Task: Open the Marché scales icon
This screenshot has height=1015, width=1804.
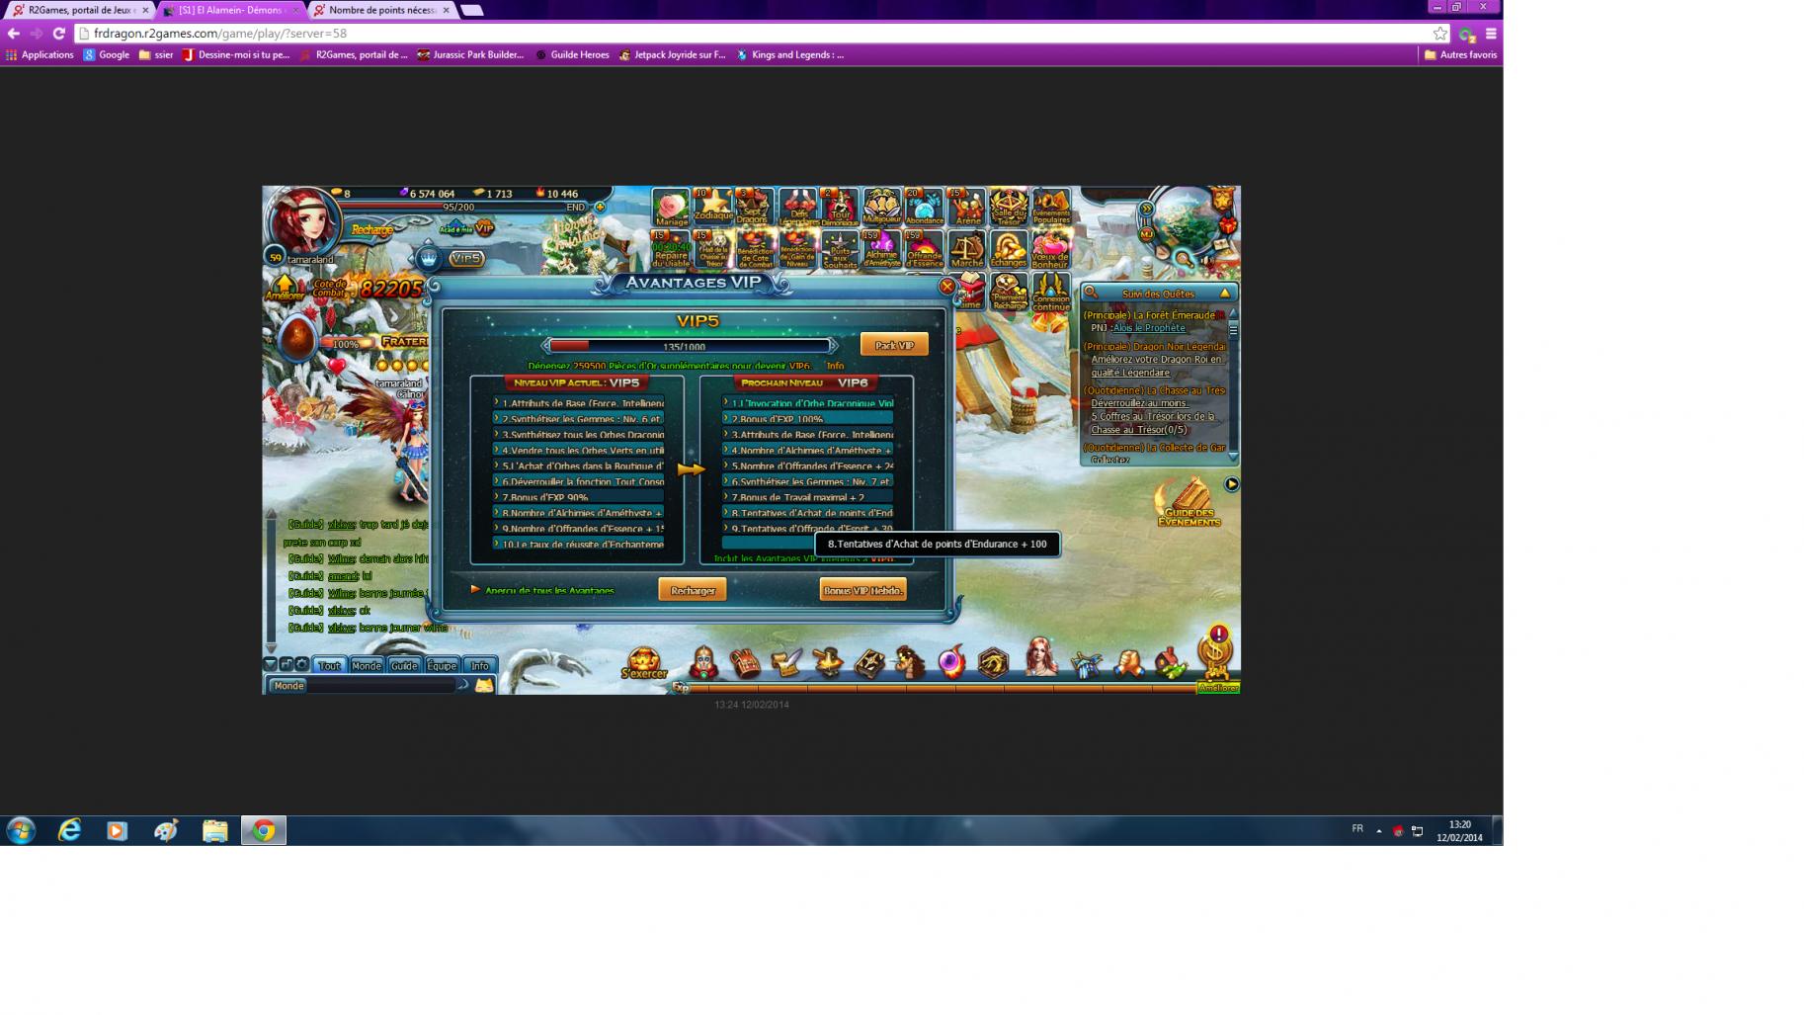Action: [x=966, y=250]
